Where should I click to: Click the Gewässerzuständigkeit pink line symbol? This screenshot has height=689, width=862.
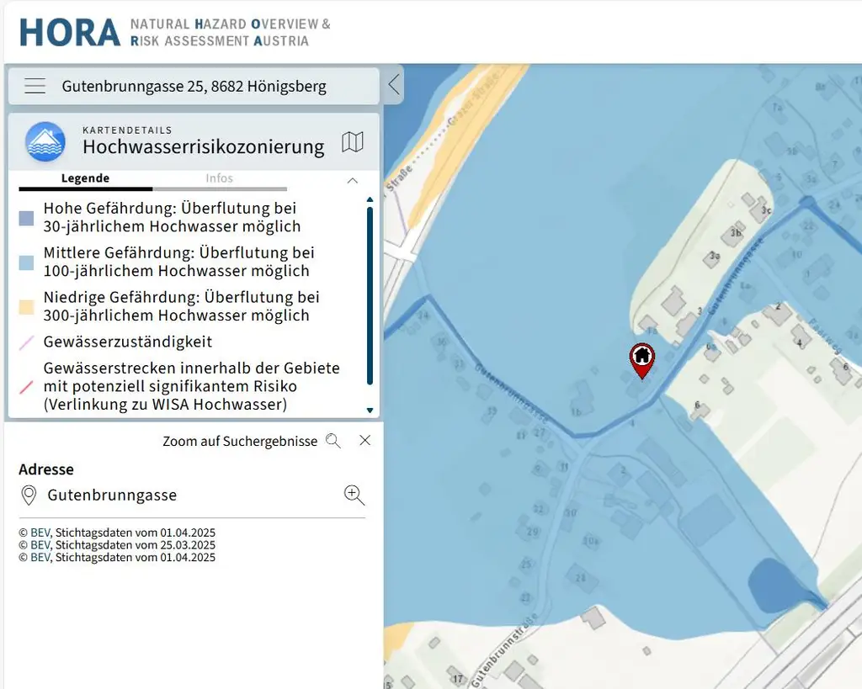(x=27, y=342)
